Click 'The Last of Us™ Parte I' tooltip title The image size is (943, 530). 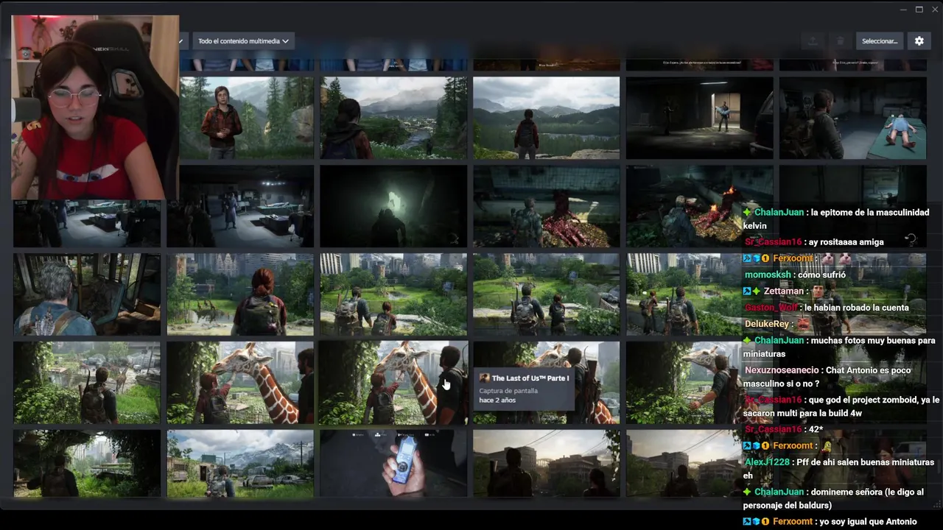[x=530, y=378]
